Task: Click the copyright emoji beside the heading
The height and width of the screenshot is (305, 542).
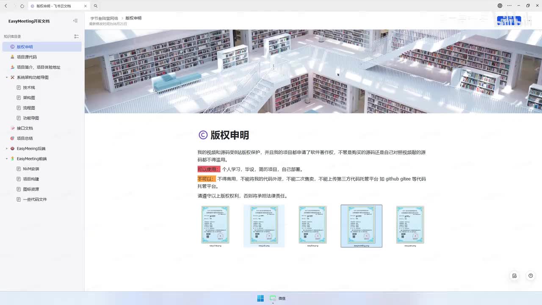Action: pos(203,135)
